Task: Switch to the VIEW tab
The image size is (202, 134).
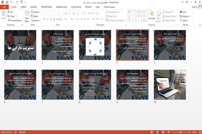Action: point(98,7)
